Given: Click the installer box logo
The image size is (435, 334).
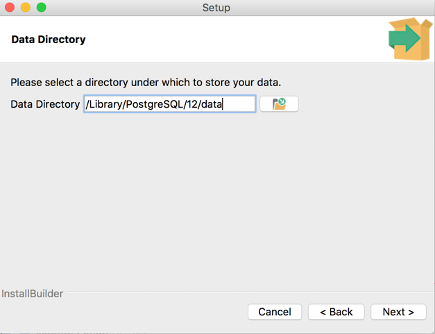Looking at the screenshot, I should click(x=410, y=39).
